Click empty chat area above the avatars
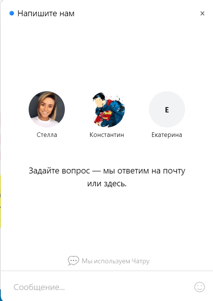Image resolution: width=213 pixels, height=301 pixels. tap(107, 58)
